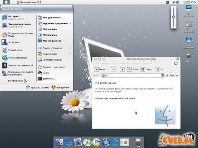Launch iTunes icon in the dock
Screen dimensions: 198x148
click(87, 142)
